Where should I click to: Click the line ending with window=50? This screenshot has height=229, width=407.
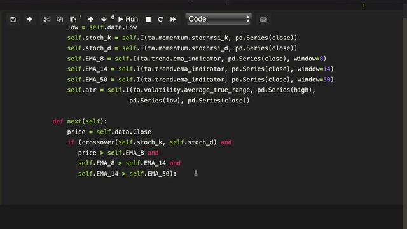(x=200, y=80)
